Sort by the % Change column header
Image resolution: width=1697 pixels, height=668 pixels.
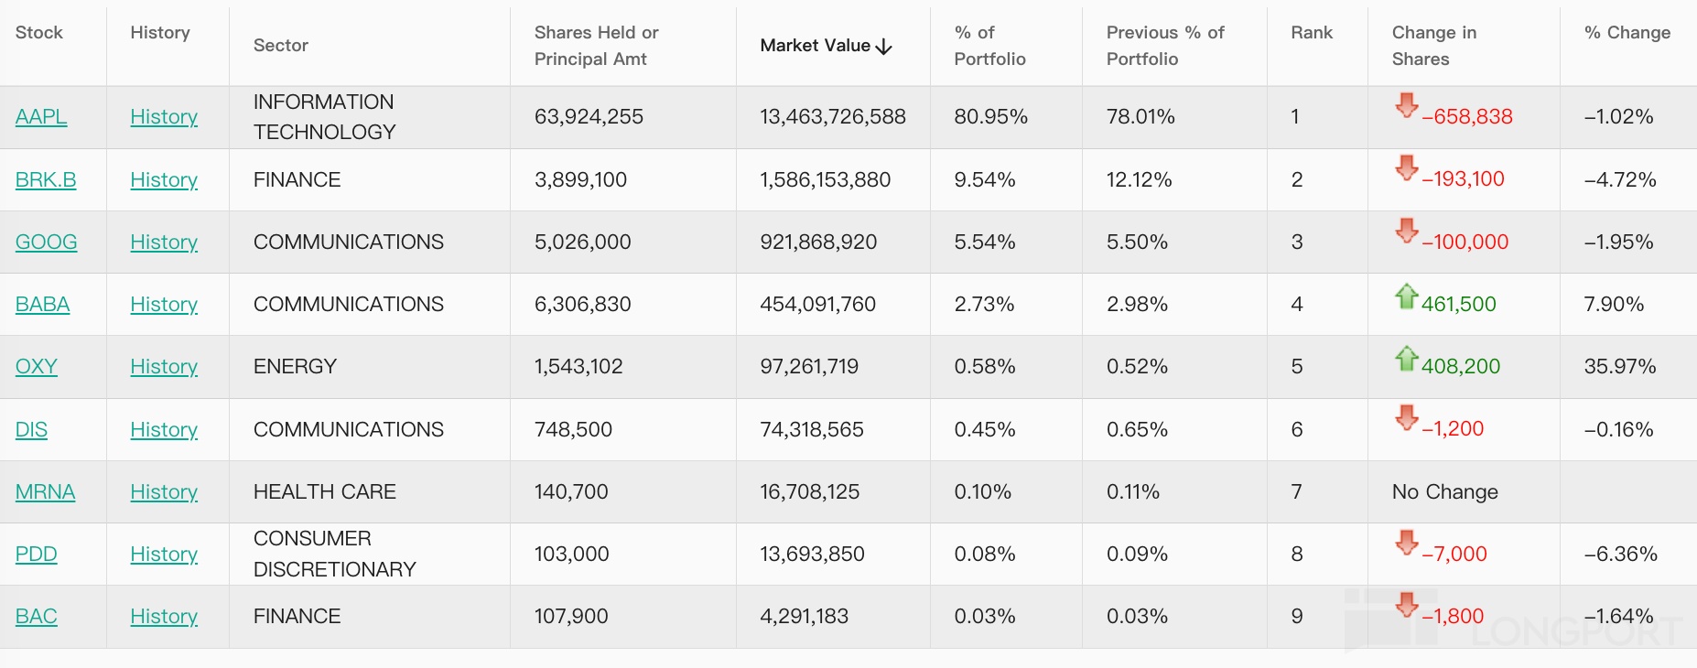coord(1627,33)
